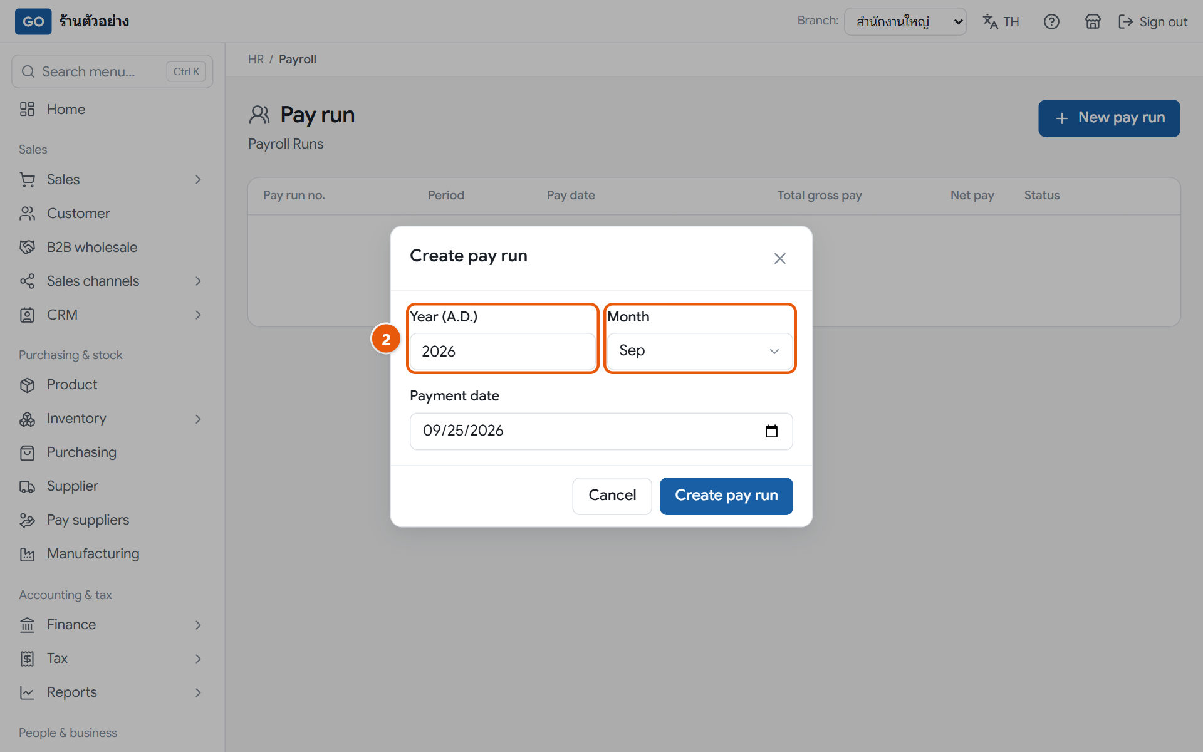This screenshot has height=752, width=1203.
Task: Click the CRM contact icon
Action: (x=27, y=315)
